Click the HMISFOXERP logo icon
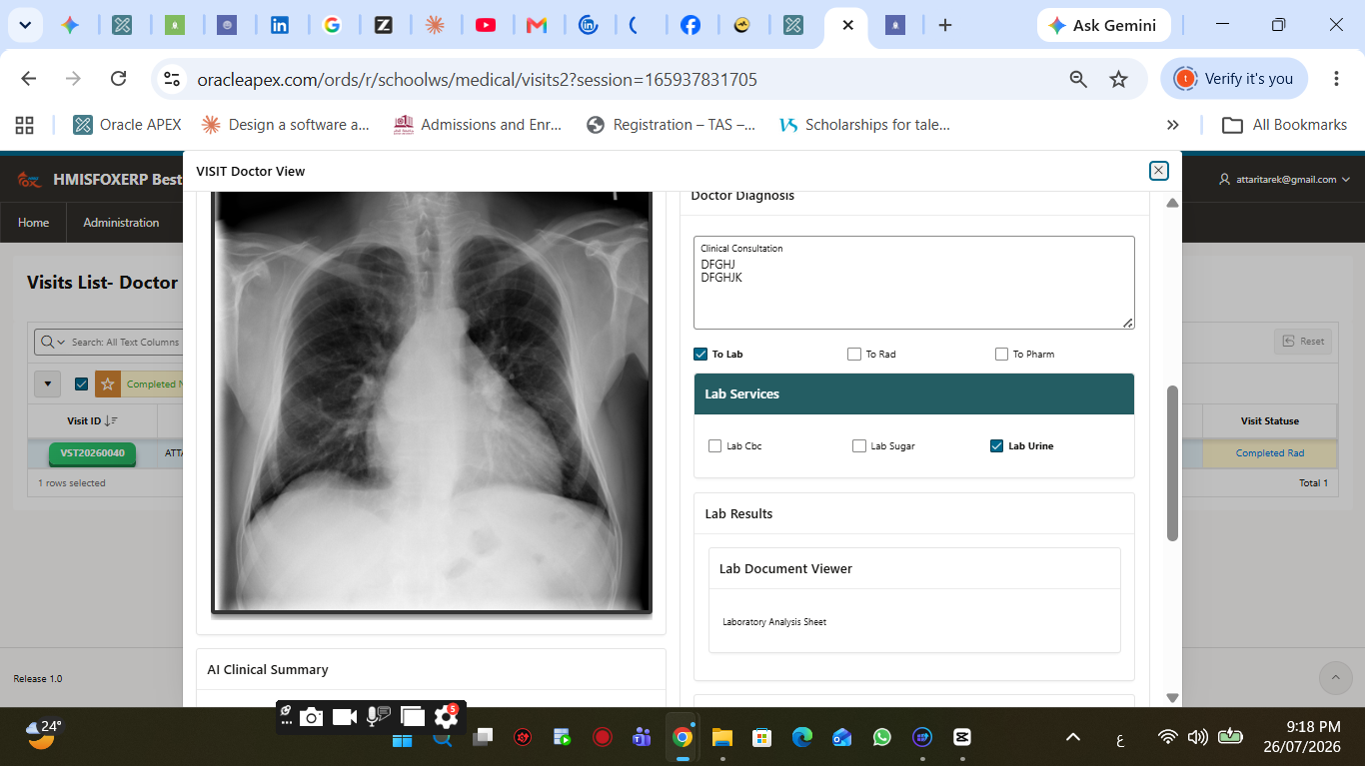 (29, 180)
